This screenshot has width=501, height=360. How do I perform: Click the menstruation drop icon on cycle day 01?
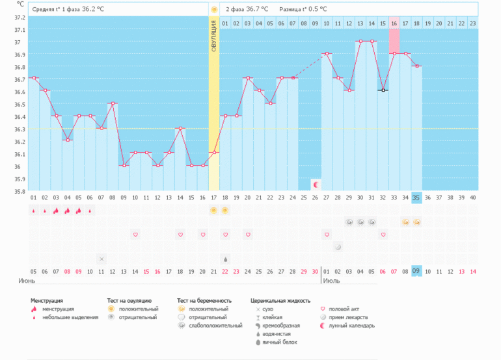click(x=33, y=211)
